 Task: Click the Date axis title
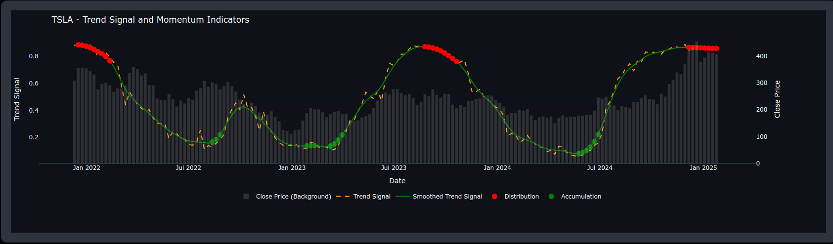(397, 181)
